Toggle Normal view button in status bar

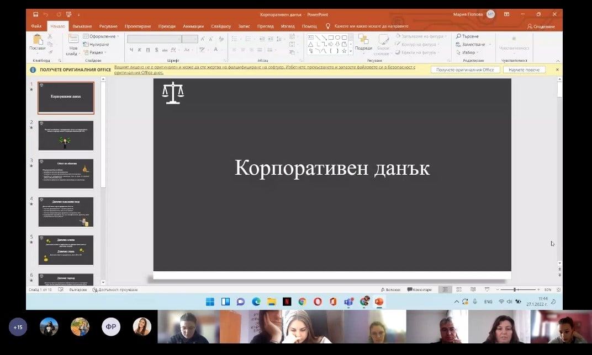tap(445, 289)
